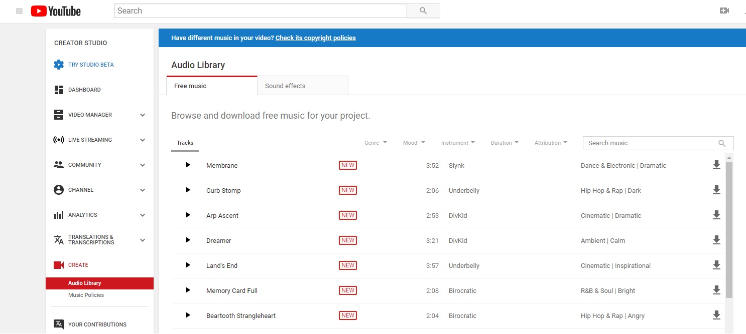Image resolution: width=746 pixels, height=334 pixels.
Task: Select the Dashboard sidebar icon
Action: tap(59, 89)
